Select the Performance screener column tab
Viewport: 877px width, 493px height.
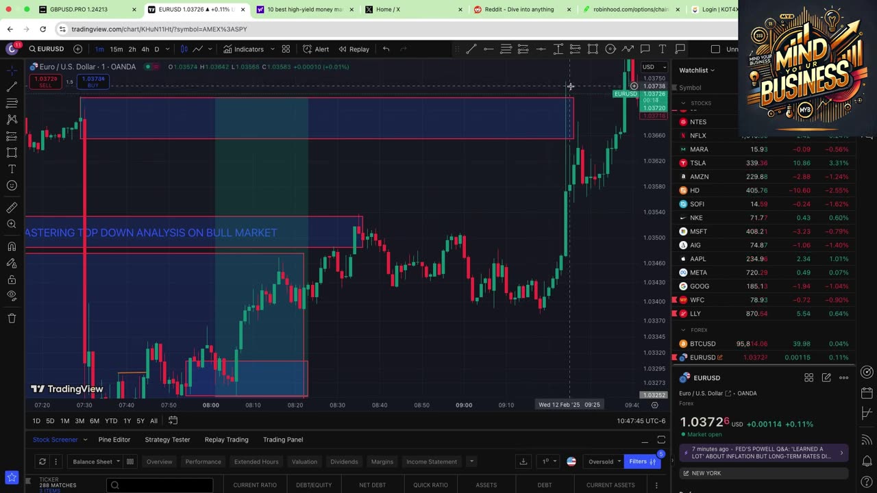[203, 462]
